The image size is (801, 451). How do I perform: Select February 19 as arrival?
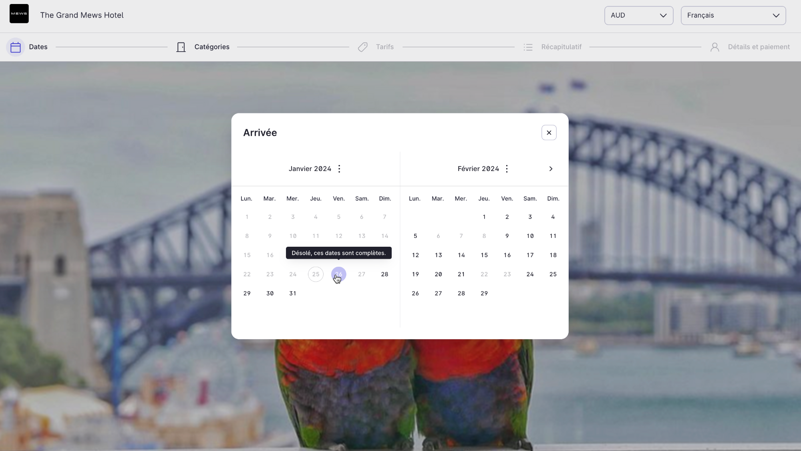(x=415, y=274)
